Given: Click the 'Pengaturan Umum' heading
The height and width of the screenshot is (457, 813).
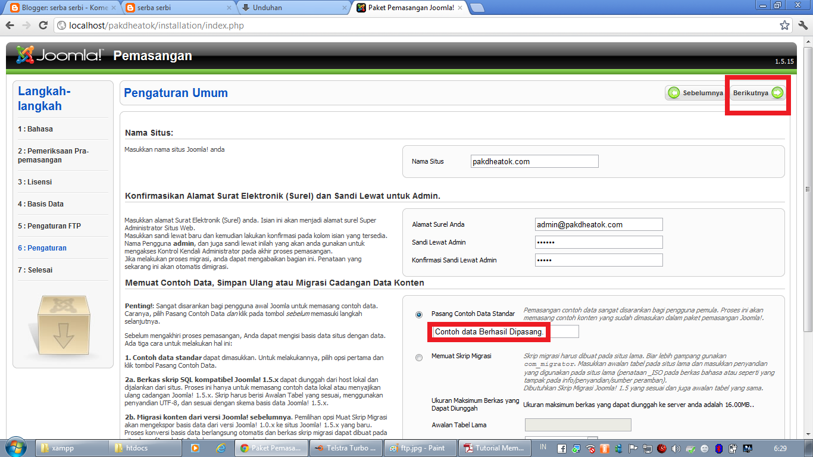Looking at the screenshot, I should (x=176, y=93).
